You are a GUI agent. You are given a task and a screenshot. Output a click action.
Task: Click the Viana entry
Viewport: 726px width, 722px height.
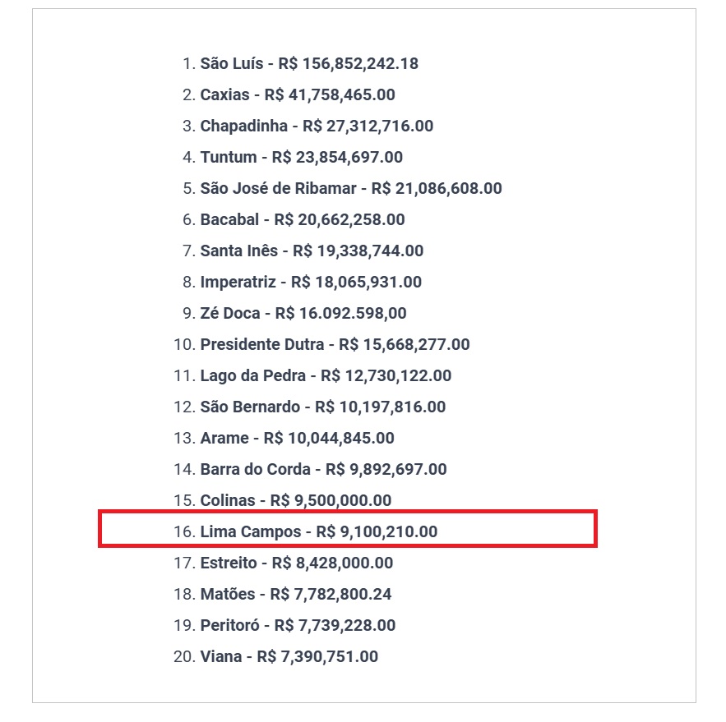click(x=289, y=657)
